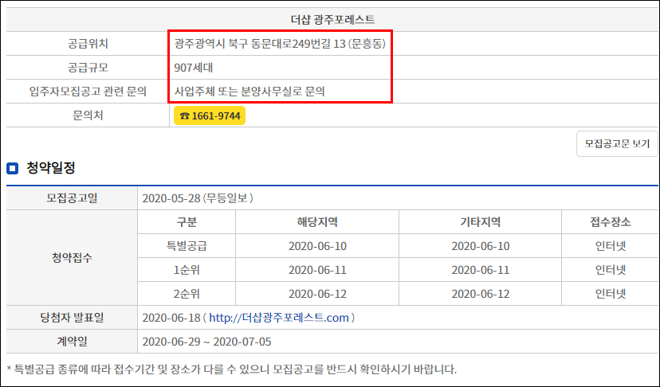Click the 공급규모 row label
The image size is (660, 387).
pos(88,68)
